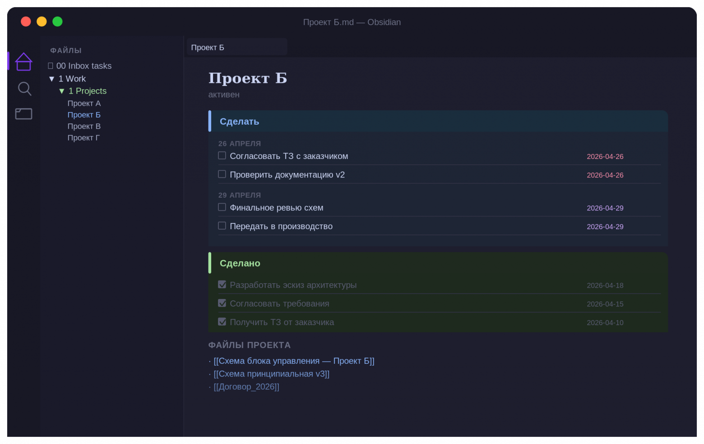Open the files panel via folder icon
This screenshot has height=444, width=704.
click(x=23, y=113)
